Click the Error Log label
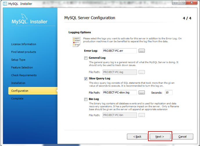 tap(91, 51)
